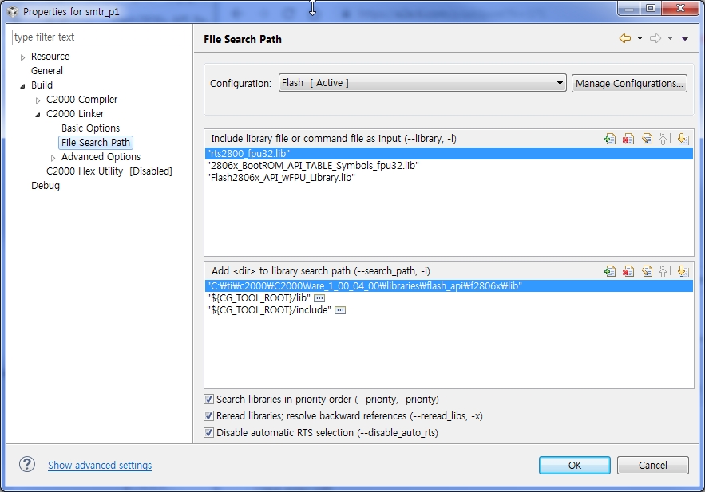Move rts2800_fpu32.lib down in the list
705x492 pixels.
coord(683,139)
